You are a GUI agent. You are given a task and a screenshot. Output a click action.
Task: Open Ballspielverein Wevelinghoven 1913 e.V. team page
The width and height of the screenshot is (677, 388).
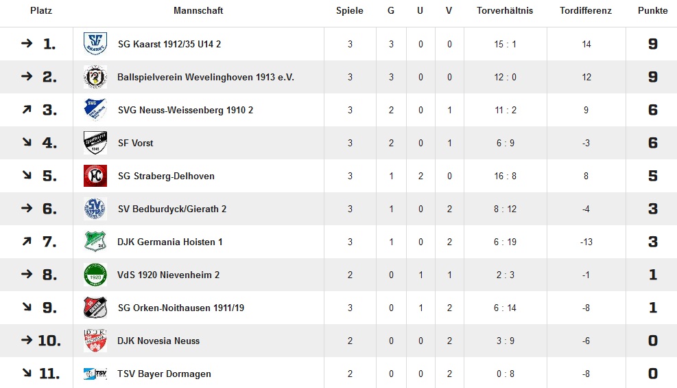point(206,78)
